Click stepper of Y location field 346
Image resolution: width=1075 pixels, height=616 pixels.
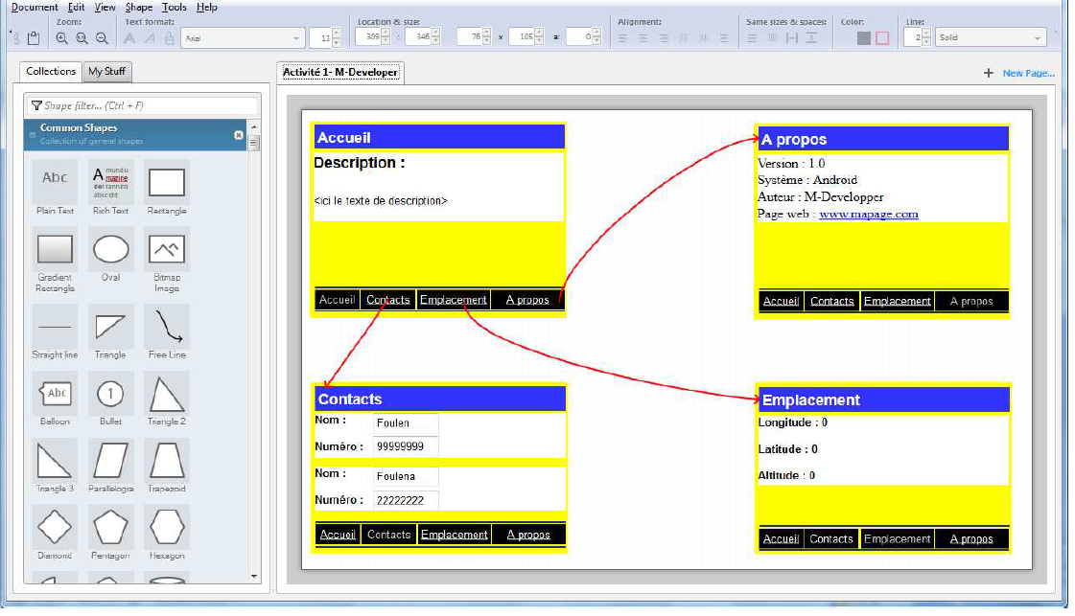[x=435, y=37]
